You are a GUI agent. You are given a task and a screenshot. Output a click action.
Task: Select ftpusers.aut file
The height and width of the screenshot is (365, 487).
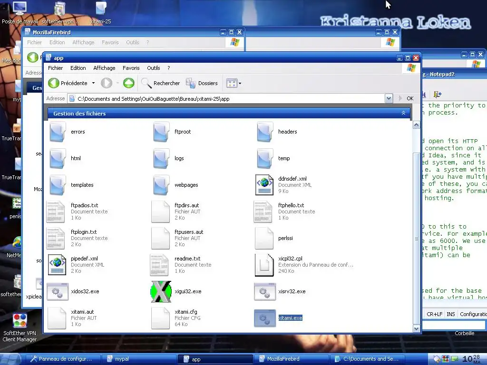(x=177, y=238)
